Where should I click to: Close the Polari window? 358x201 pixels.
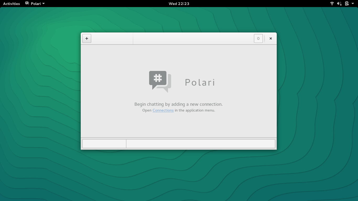[271, 38]
